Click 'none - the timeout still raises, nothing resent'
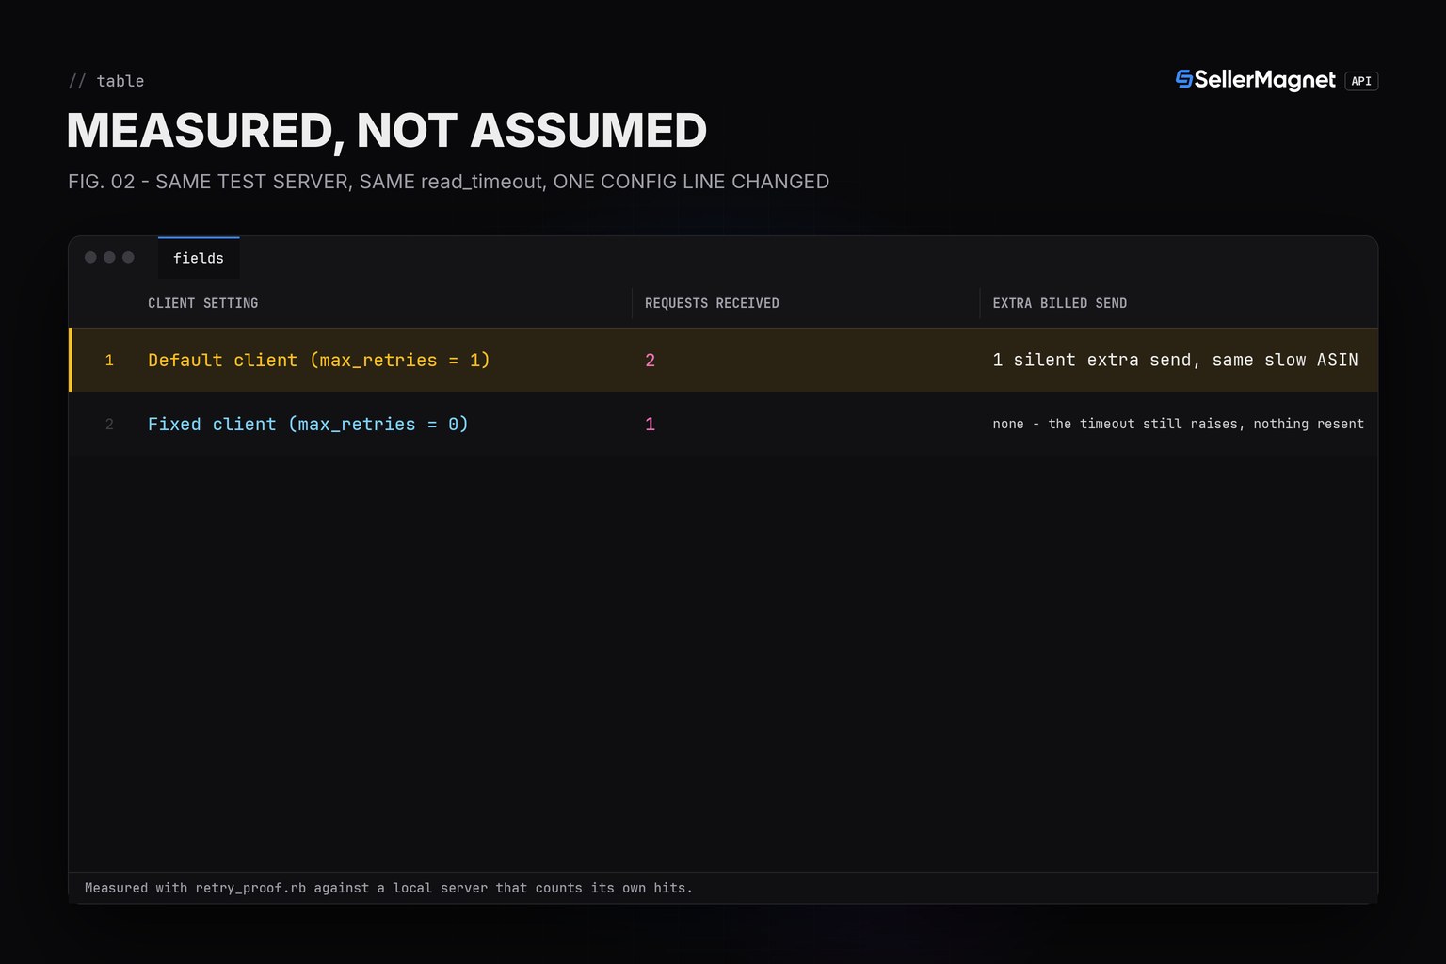Image resolution: width=1446 pixels, height=964 pixels. tap(1178, 424)
